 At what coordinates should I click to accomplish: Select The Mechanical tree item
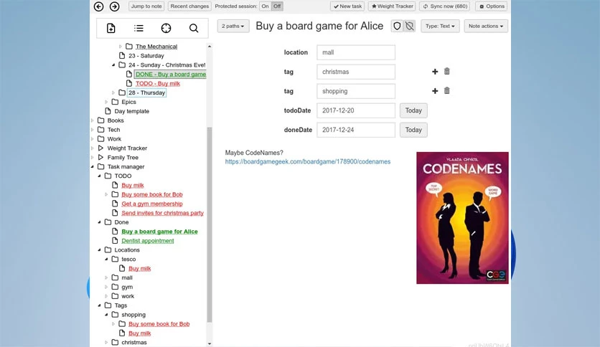tap(156, 47)
